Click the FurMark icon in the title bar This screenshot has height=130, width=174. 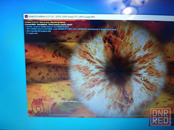click(x=26, y=16)
